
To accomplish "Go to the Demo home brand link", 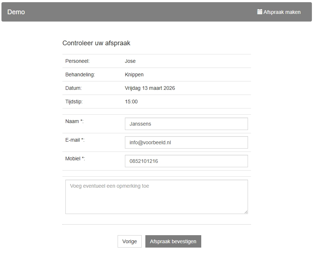I will (x=16, y=12).
